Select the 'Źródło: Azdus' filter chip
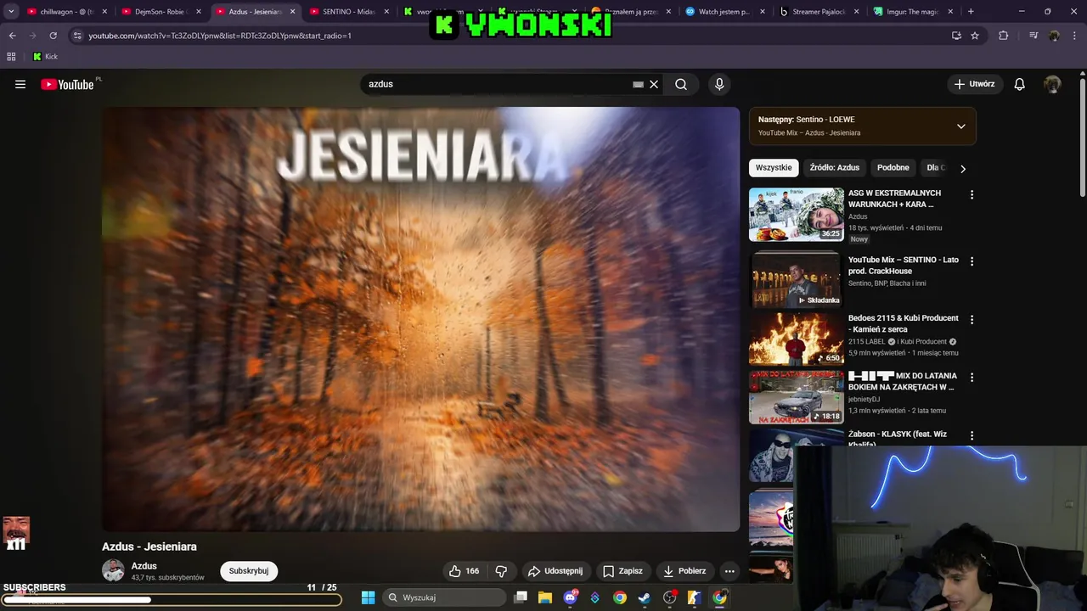This screenshot has width=1087, height=611. click(x=834, y=168)
